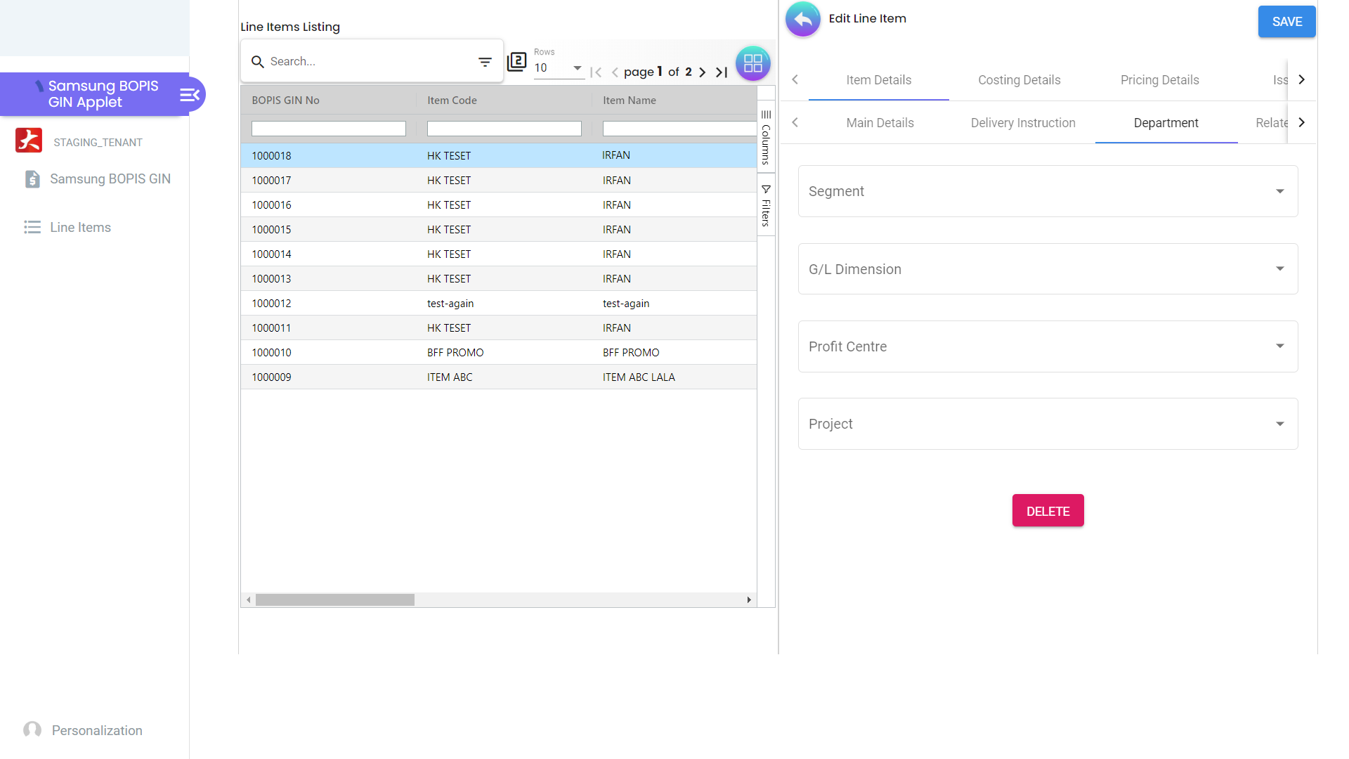
Task: Jump to the last page
Action: point(722,72)
